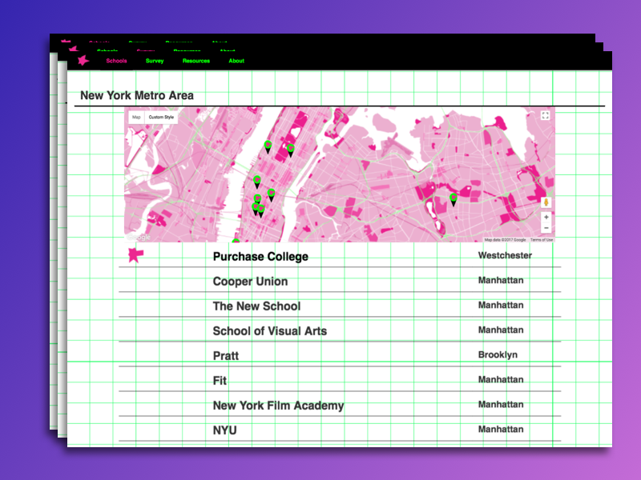The height and width of the screenshot is (480, 641).
Task: Zoom out the map with minus button
Action: pyautogui.click(x=546, y=228)
